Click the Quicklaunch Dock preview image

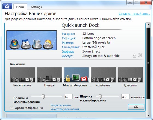pos(32,40)
